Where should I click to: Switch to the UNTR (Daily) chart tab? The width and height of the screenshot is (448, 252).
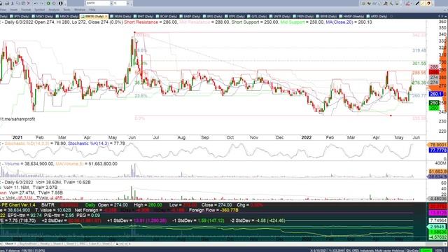[280, 16]
